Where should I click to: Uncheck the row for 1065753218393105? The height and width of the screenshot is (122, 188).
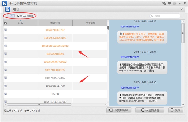[5, 38]
